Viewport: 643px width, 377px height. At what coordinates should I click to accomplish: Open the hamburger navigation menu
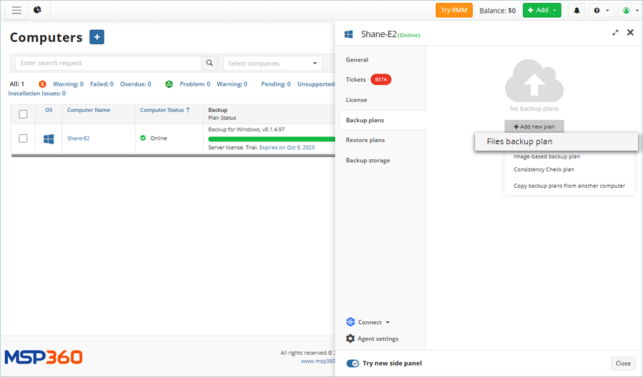(x=16, y=10)
